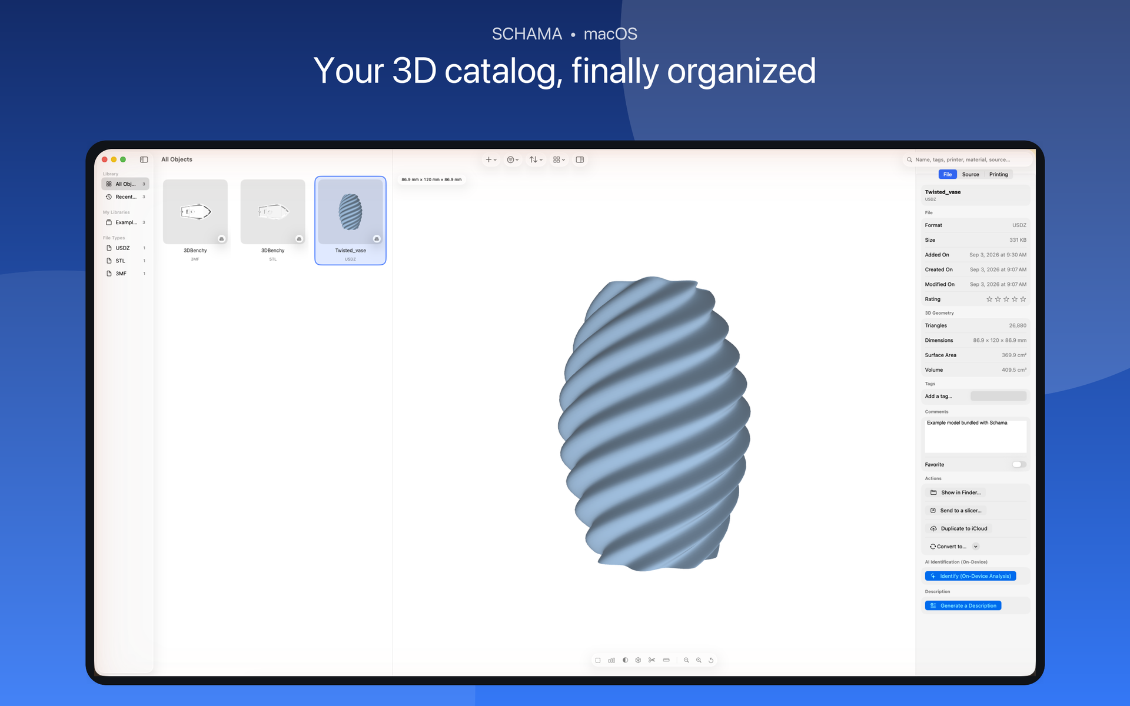Toggle the left sidebar panel icon
The height and width of the screenshot is (706, 1130).
(x=144, y=159)
